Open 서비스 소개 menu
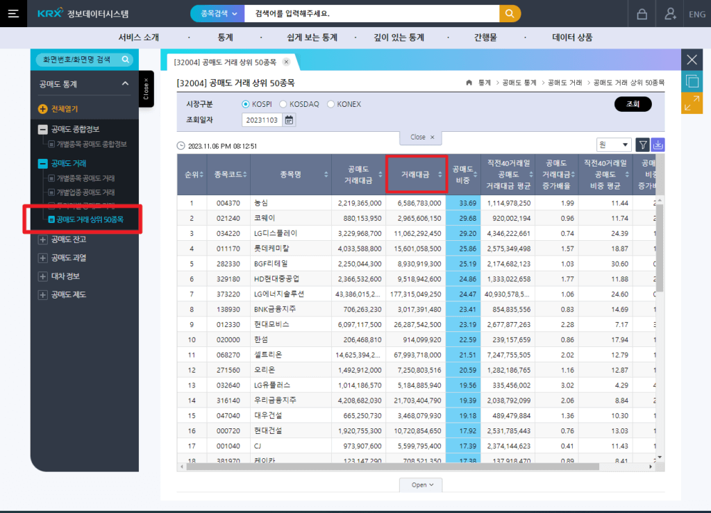The height and width of the screenshot is (513, 711). point(139,37)
